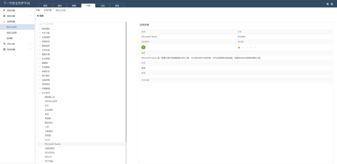Select 搜狗输入法 in the tree

click(x=49, y=97)
